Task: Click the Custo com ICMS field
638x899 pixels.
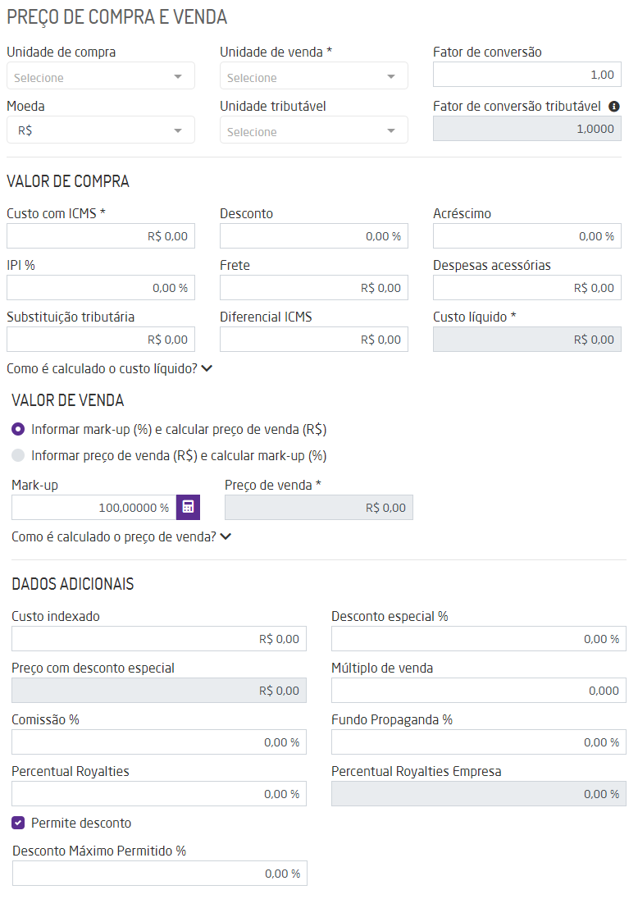Action: tap(101, 236)
